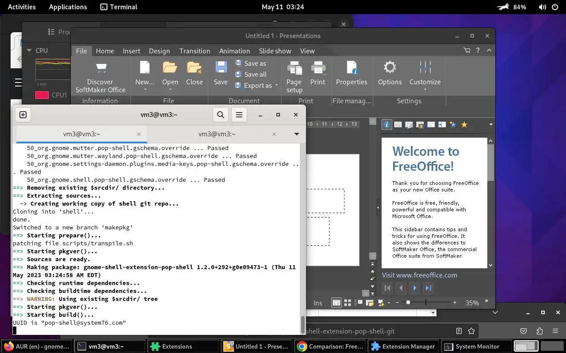Click the zoom slider handle

(x=408, y=303)
